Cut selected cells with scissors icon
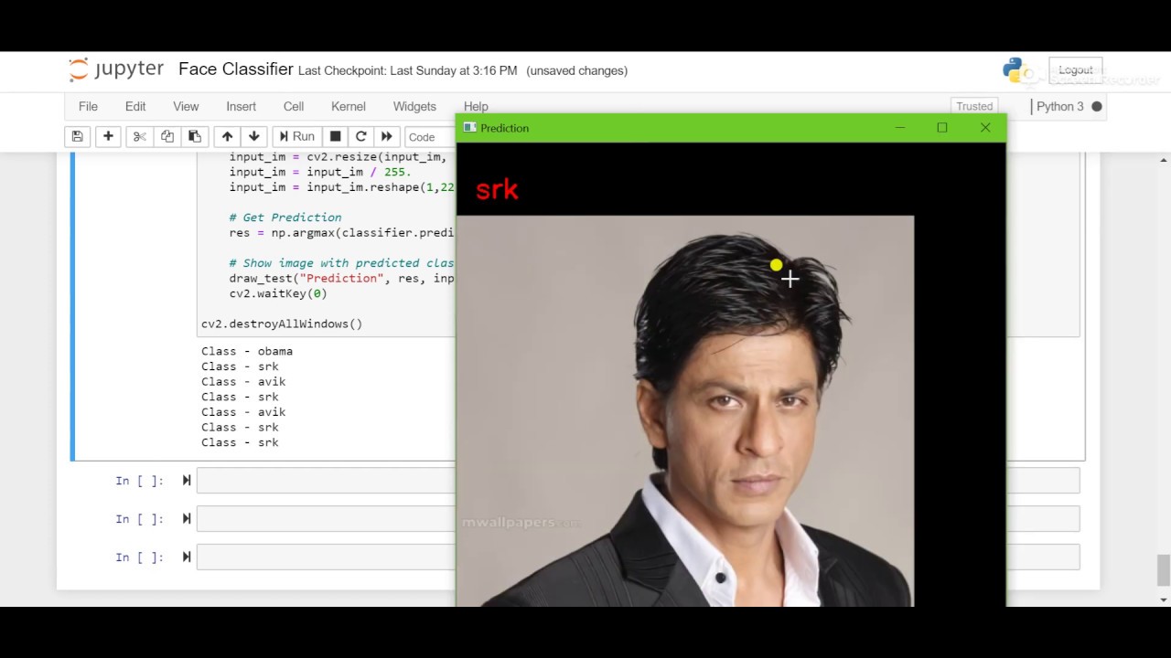Image resolution: width=1171 pixels, height=658 pixels. [139, 136]
